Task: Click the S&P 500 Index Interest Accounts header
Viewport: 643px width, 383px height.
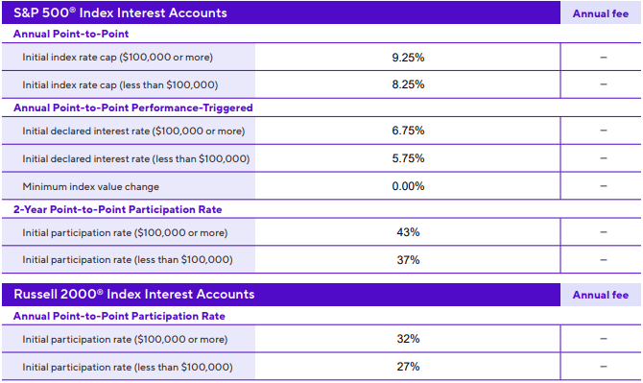Action: pos(120,12)
